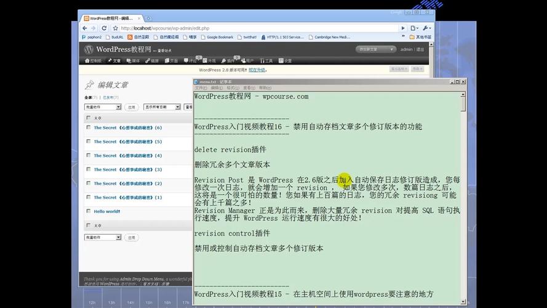
Task: Expand the 撰写新文章 shortcut dropdown in the header
Action: 391,49
